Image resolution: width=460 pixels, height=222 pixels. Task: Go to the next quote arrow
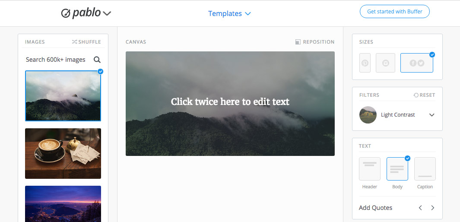pos(433,208)
